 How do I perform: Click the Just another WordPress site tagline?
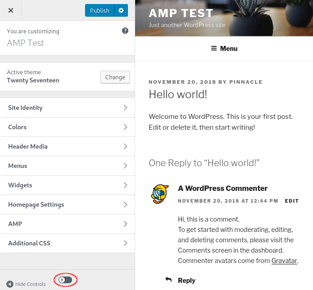(x=187, y=25)
